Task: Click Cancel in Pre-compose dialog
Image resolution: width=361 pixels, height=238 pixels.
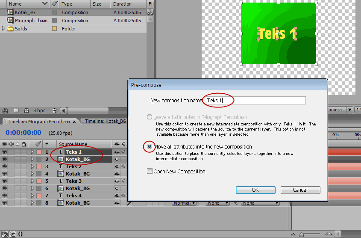Action: click(x=300, y=190)
